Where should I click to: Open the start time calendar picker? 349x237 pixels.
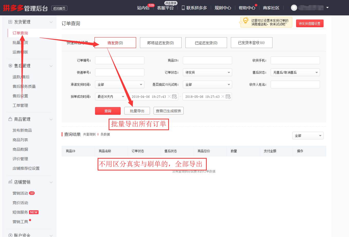pos(174,97)
